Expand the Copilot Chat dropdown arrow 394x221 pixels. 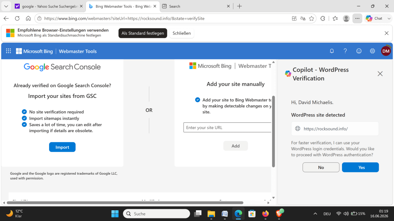pyautogui.click(x=389, y=18)
